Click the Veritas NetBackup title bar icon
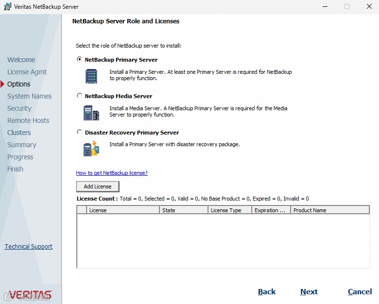This screenshot has height=304, width=379. [x=7, y=7]
